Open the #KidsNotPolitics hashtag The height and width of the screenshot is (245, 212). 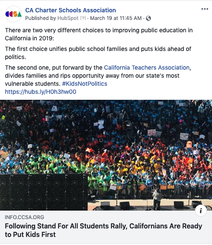84,84
